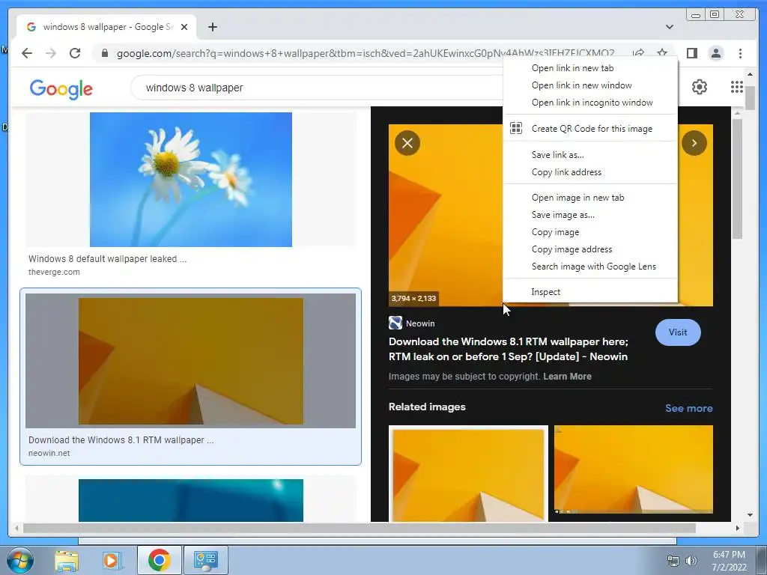The height and width of the screenshot is (575, 767).
Task: Open Google apps grid
Action: [737, 87]
